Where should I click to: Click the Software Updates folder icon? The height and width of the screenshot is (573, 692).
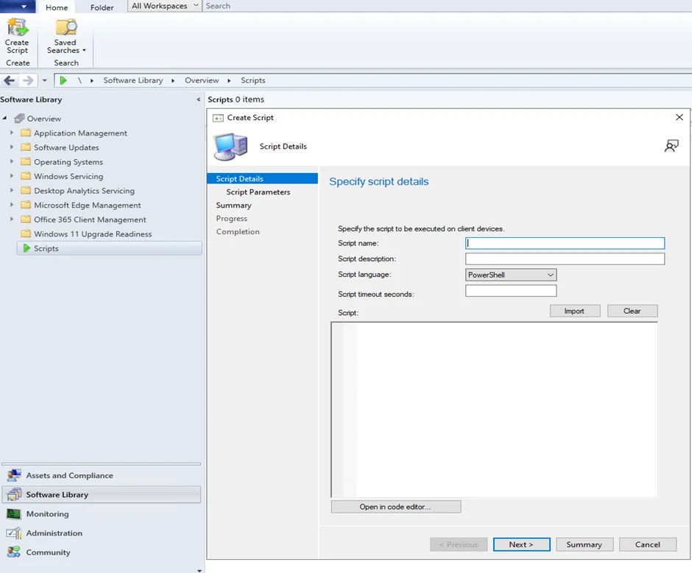click(26, 147)
